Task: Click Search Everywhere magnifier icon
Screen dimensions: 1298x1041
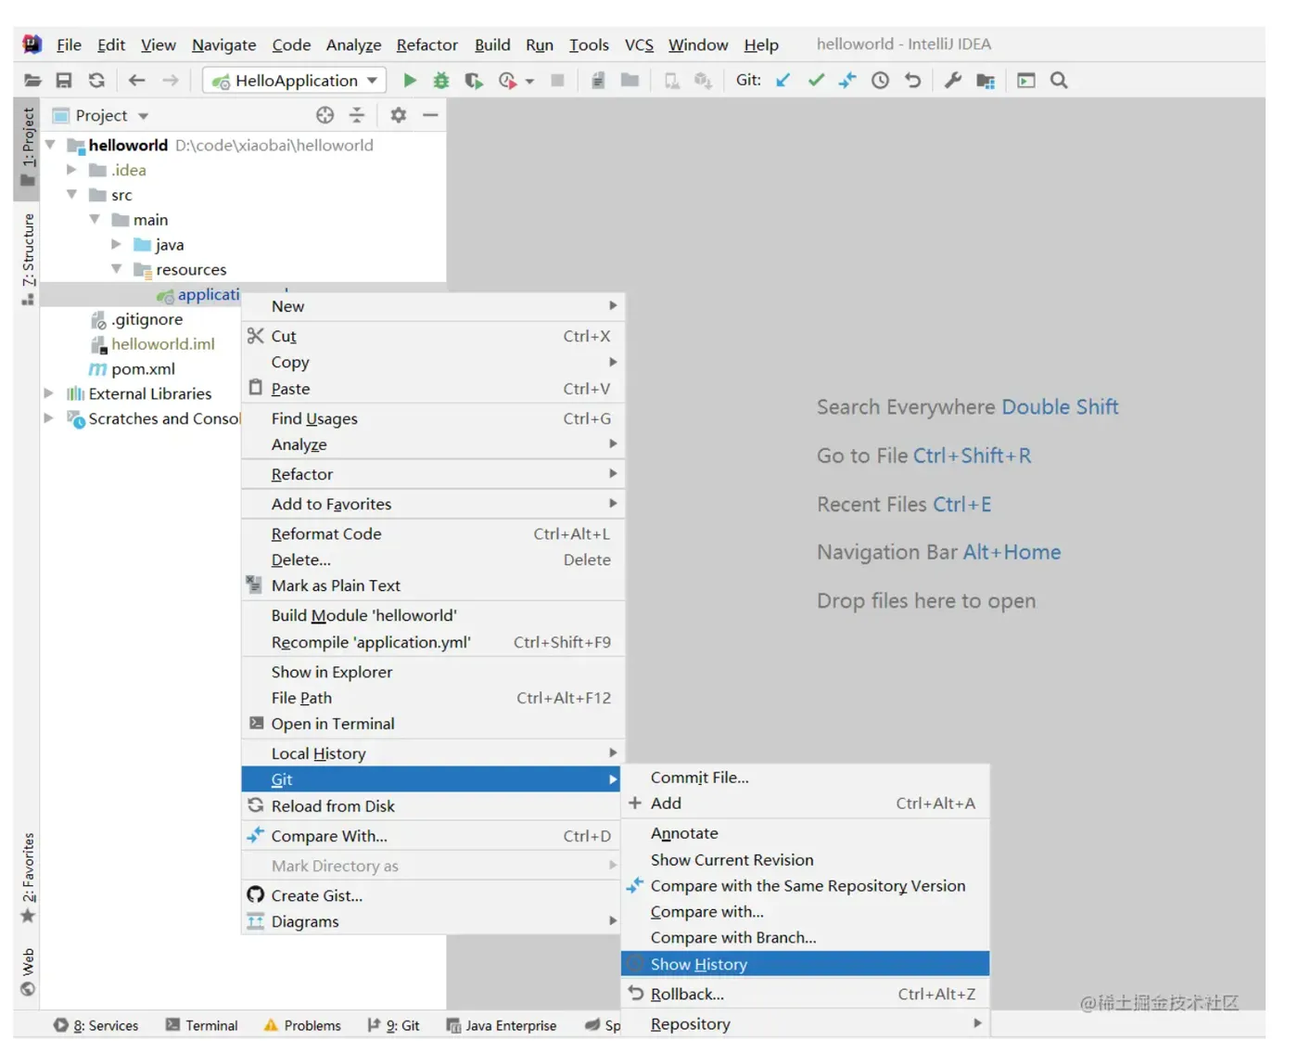Action: click(x=1059, y=81)
